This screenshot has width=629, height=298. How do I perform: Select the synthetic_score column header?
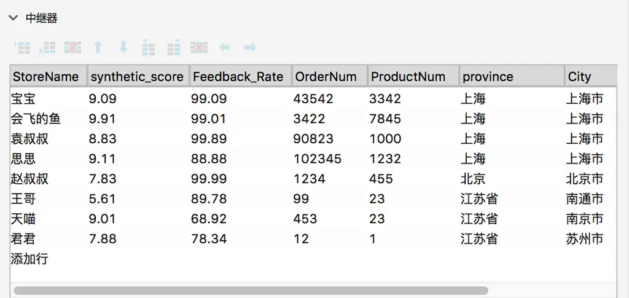coord(137,76)
